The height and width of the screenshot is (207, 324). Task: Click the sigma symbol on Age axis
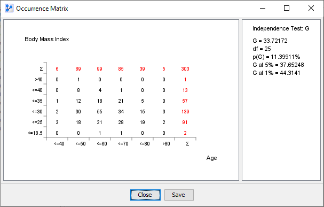click(187, 144)
